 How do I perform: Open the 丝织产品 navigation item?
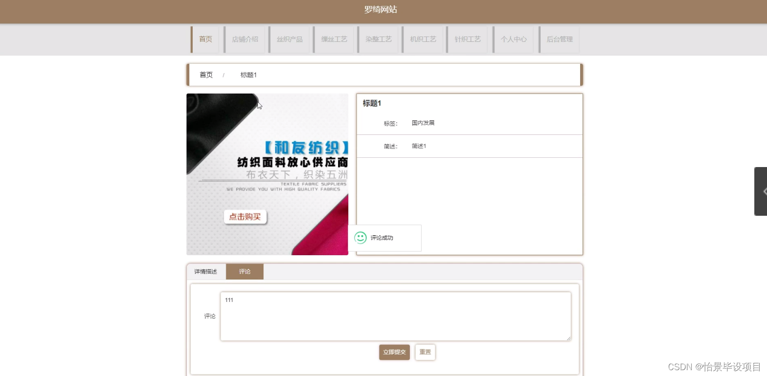tap(289, 39)
